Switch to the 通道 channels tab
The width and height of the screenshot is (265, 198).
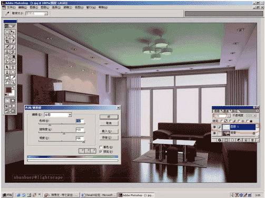coord(226,111)
